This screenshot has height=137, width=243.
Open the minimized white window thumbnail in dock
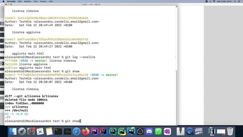(221, 132)
